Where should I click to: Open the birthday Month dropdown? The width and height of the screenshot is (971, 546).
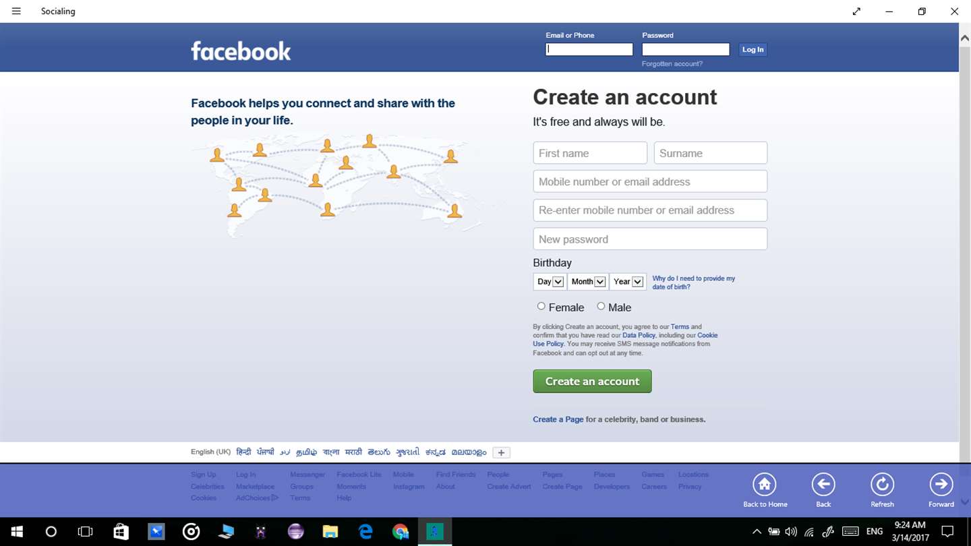[587, 282]
